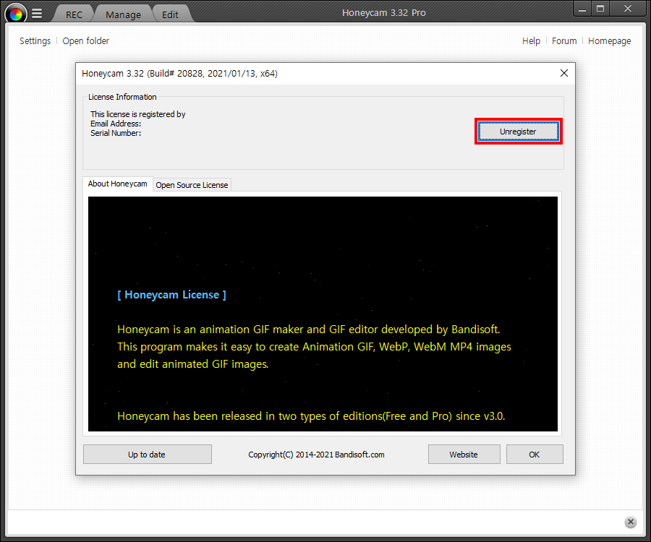
Task: Click the round X icon in bottom bar
Action: tap(630, 522)
